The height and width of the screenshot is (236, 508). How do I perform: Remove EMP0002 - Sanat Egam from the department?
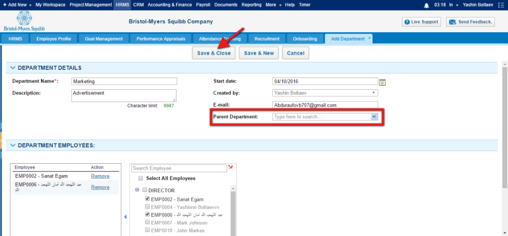(100, 176)
